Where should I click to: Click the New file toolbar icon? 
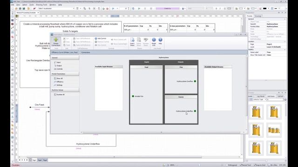click(13, 8)
